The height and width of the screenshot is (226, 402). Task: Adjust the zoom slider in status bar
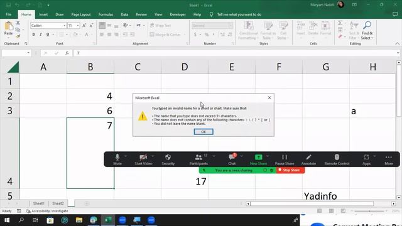pyautogui.click(x=369, y=211)
